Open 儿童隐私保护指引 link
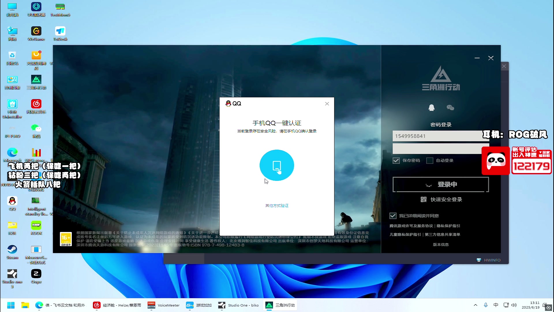The width and height of the screenshot is (554, 312). (x=405, y=235)
